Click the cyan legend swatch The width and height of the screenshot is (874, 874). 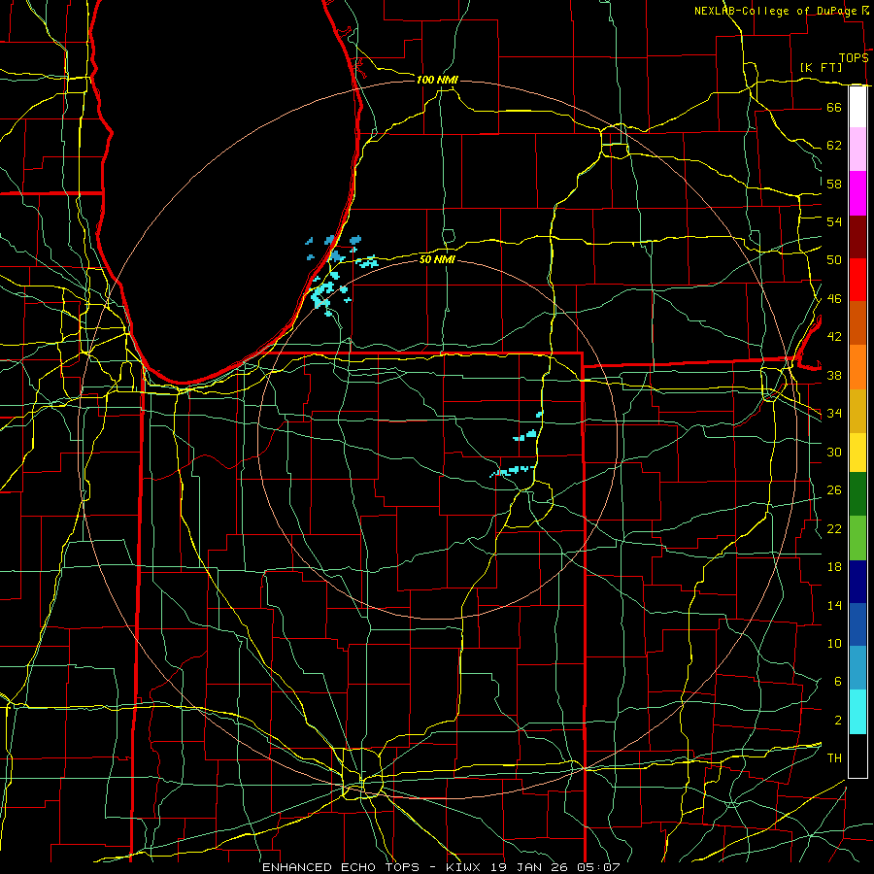(x=857, y=712)
